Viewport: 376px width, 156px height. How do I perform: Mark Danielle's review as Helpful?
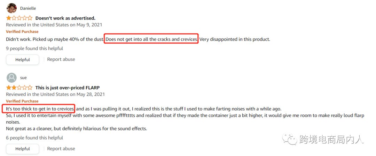click(x=23, y=60)
